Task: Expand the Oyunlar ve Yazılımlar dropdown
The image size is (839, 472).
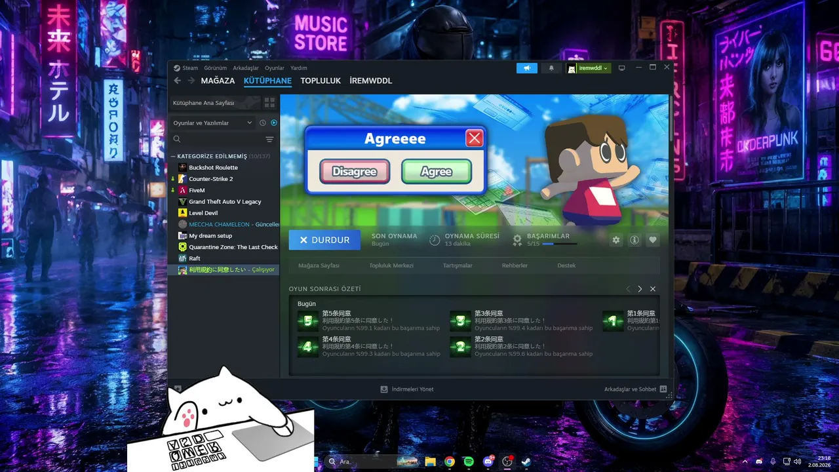Action: pos(212,123)
